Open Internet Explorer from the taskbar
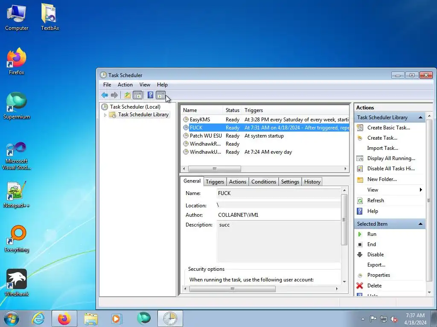The width and height of the screenshot is (437, 327). 38,318
